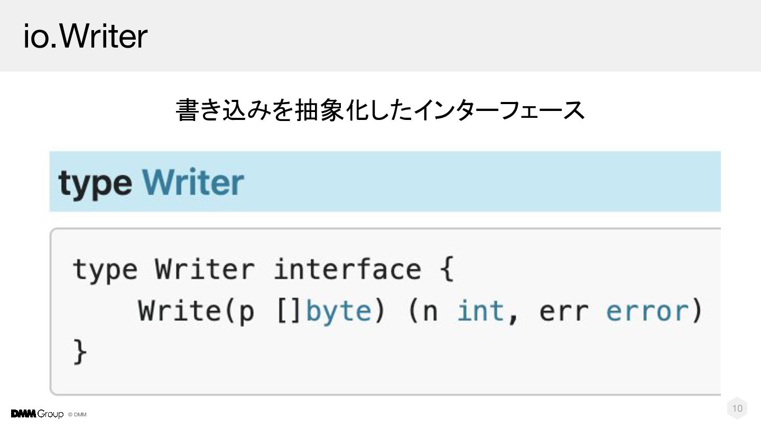Viewport: 761px width, 428px height.
Task: Click the DMM Group logo
Action: pos(37,414)
